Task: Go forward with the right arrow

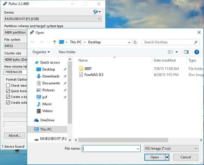Action: [x=41, y=42]
